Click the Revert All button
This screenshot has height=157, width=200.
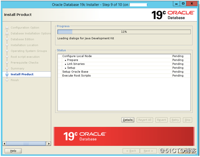tap(145, 120)
